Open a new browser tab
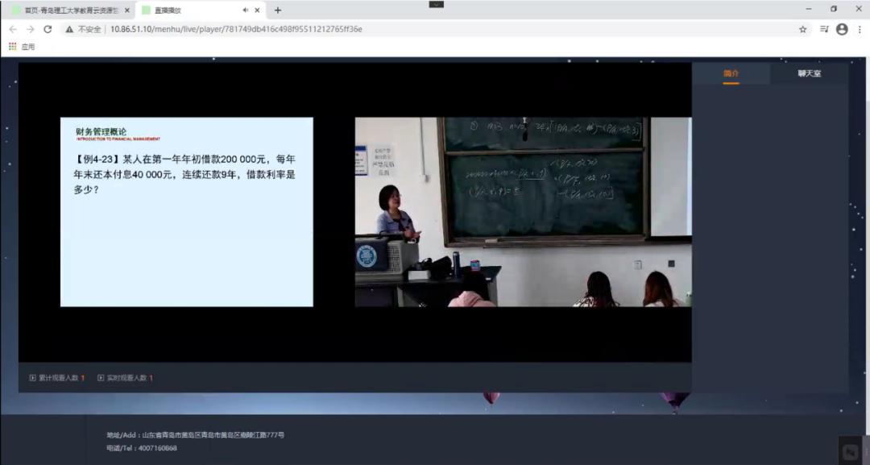This screenshot has height=465, width=870. click(x=278, y=10)
